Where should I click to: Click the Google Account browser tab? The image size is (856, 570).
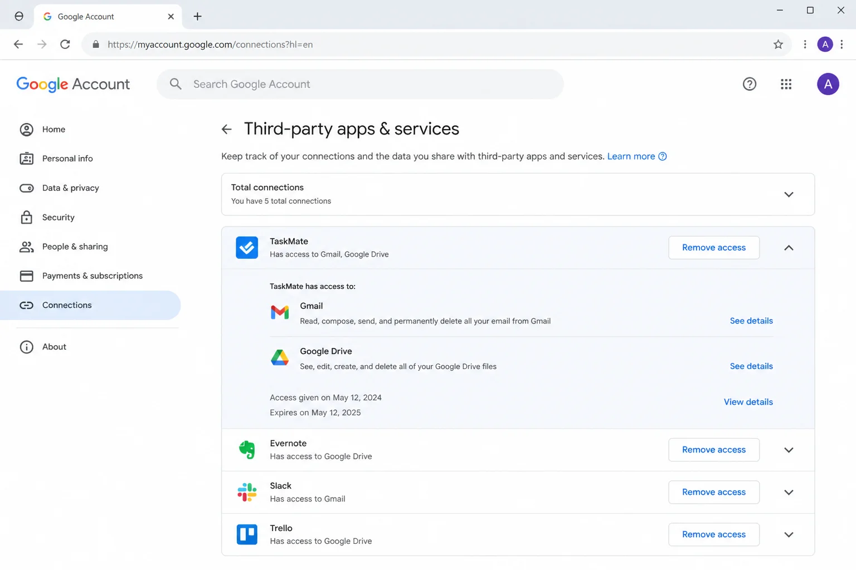pos(108,17)
